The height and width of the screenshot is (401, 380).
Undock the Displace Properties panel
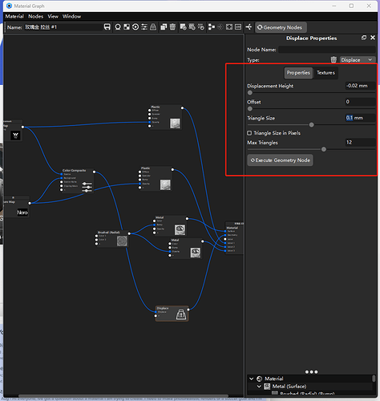tap(364, 38)
